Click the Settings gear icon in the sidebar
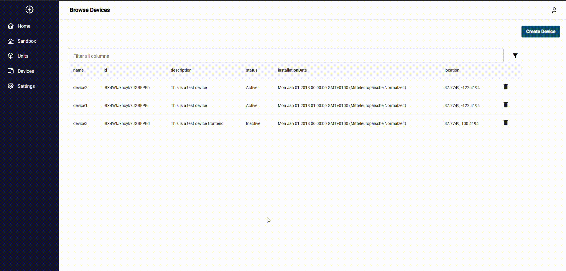This screenshot has width=566, height=271. pyautogui.click(x=11, y=86)
